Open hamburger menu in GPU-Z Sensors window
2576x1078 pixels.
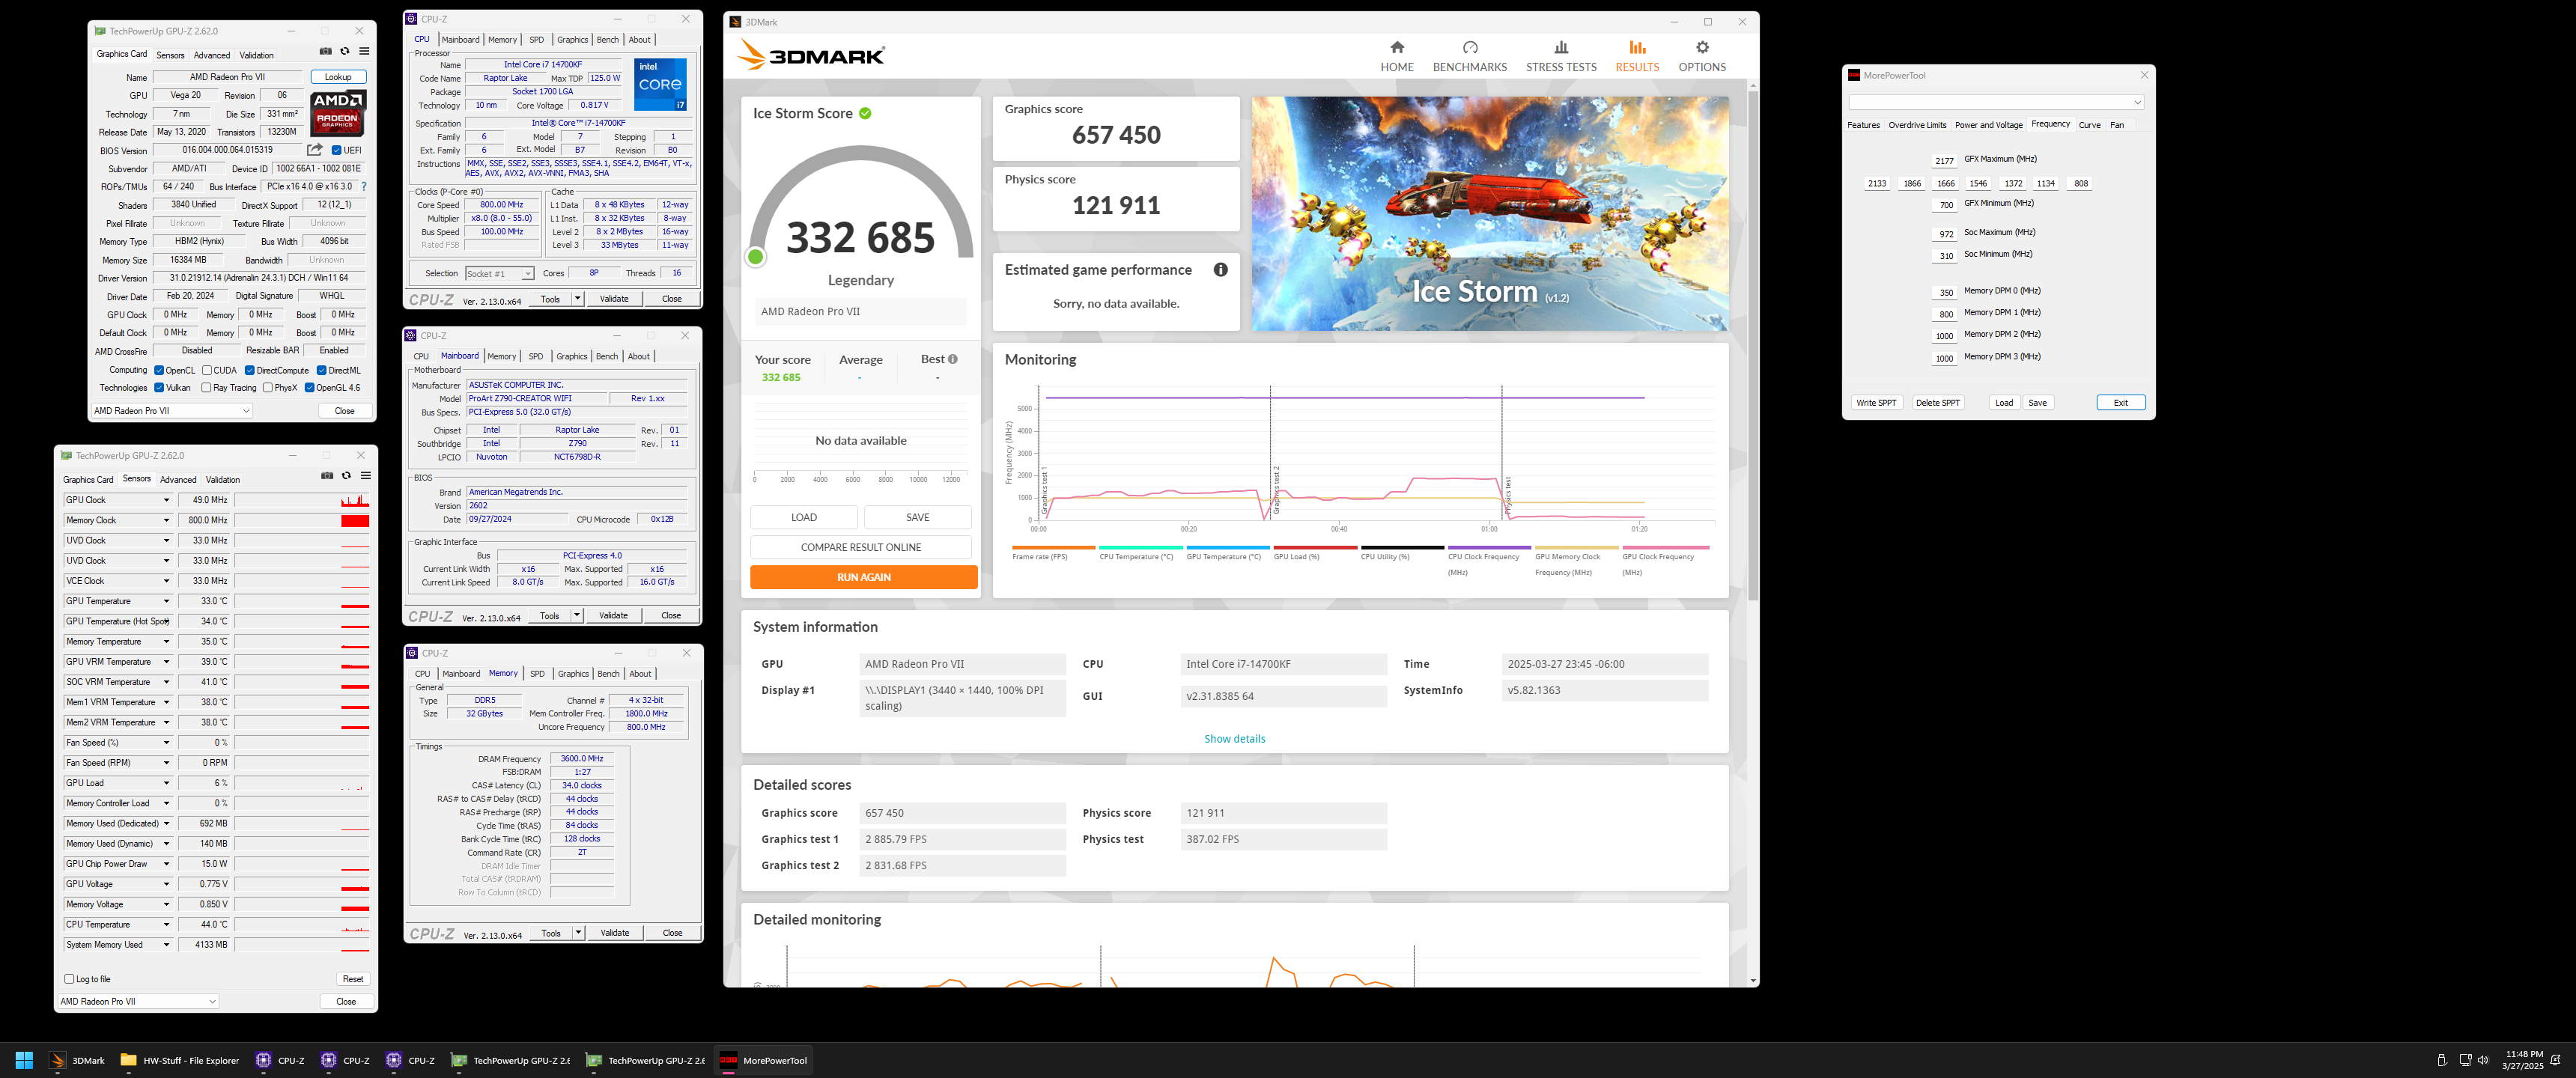tap(366, 476)
